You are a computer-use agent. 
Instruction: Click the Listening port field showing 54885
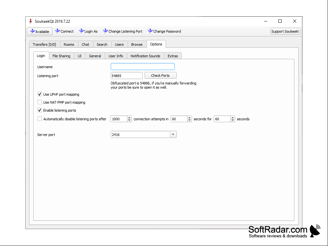(126, 75)
